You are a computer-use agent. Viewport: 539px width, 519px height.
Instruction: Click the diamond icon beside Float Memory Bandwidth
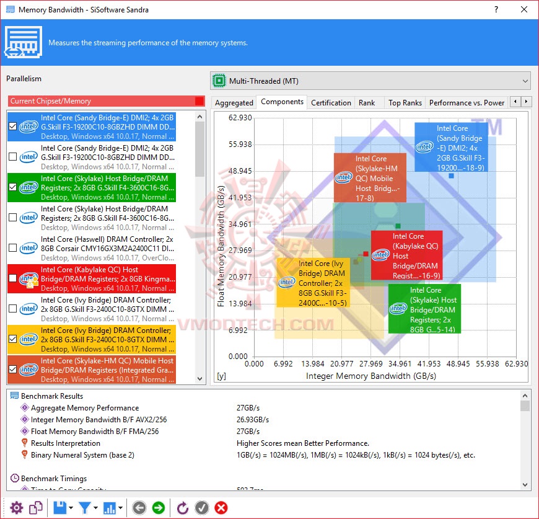pyautogui.click(x=24, y=431)
